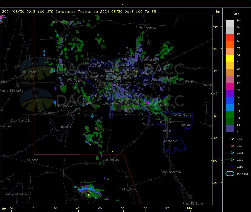251x212 pixels.
Task: Click the Los_Toldos location label
Action: tap(111, 160)
